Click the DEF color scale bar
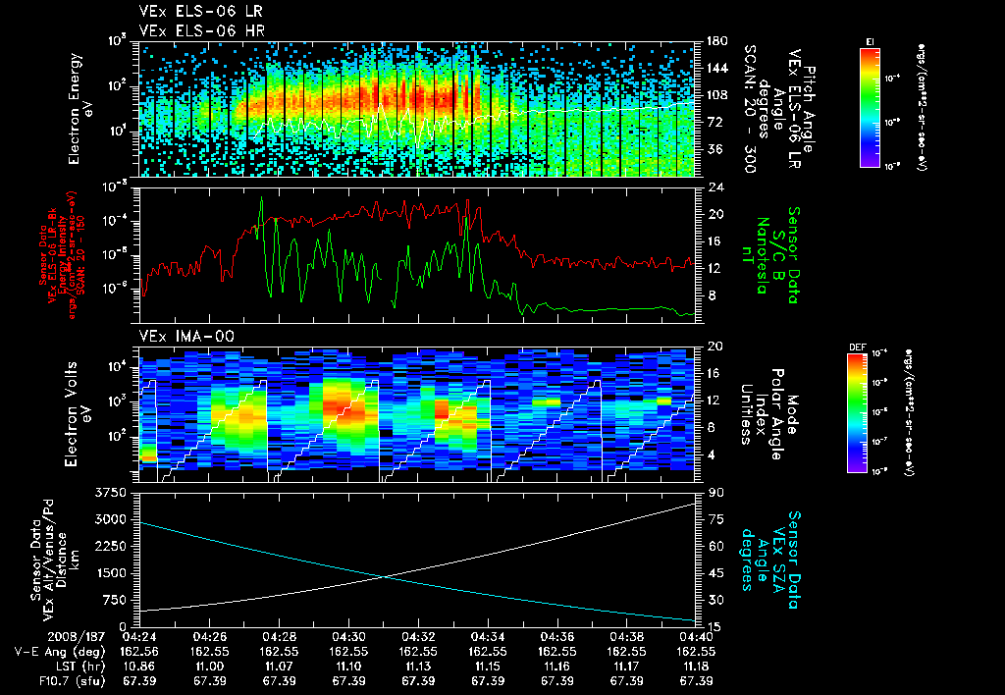1005x695 pixels. 857,413
